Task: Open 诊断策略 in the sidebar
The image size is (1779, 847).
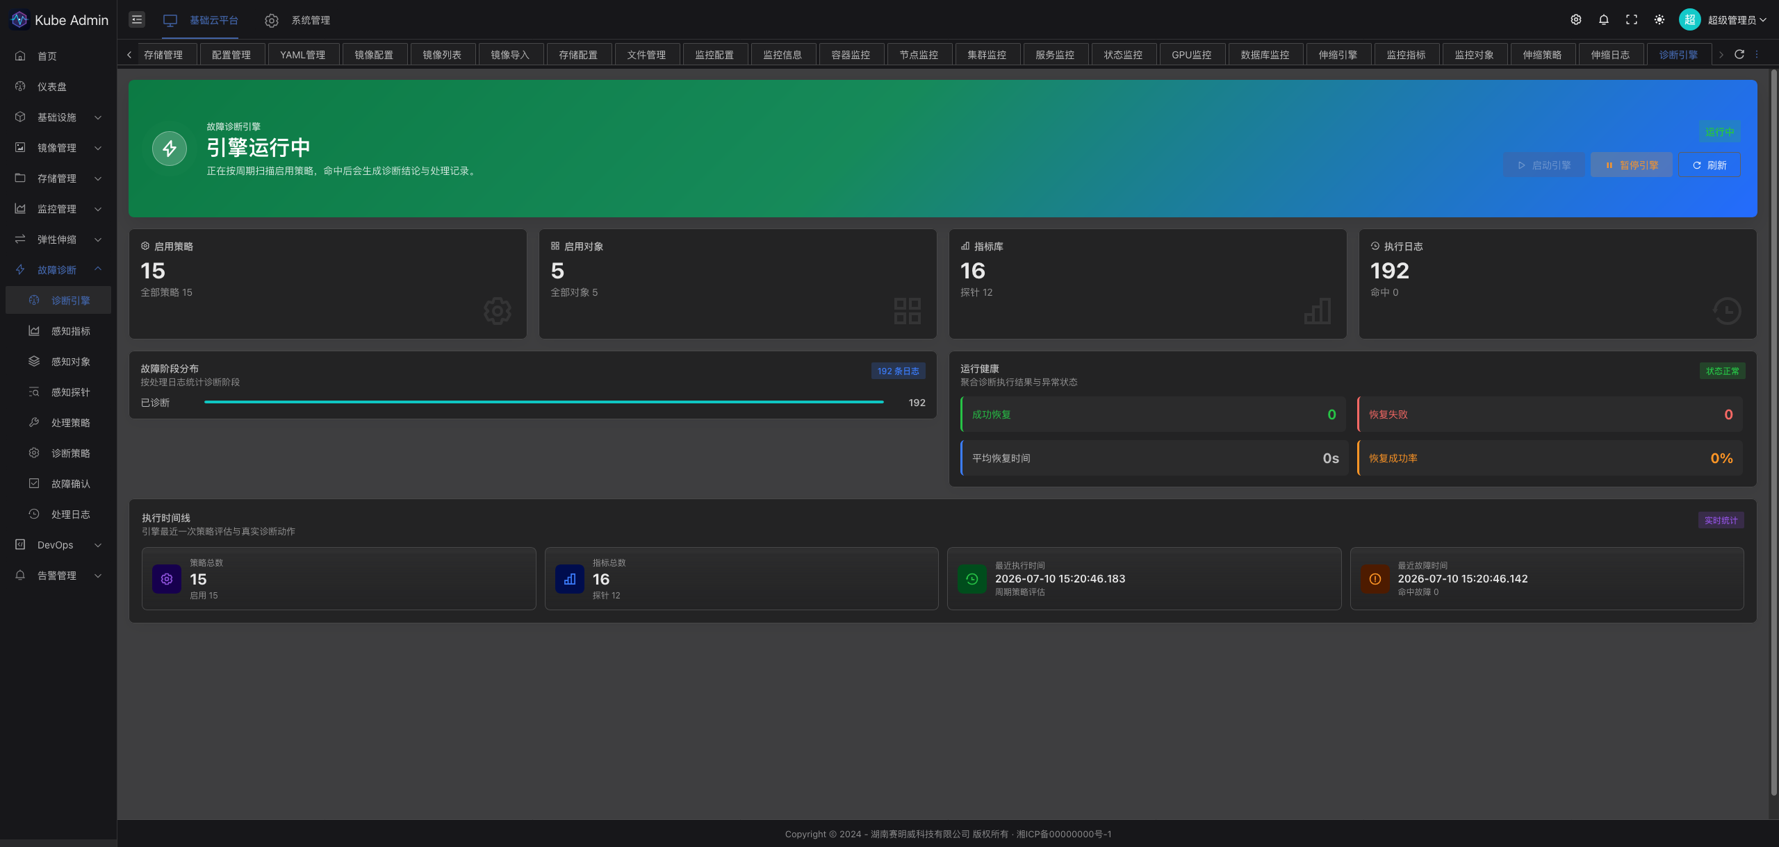Action: 58,453
